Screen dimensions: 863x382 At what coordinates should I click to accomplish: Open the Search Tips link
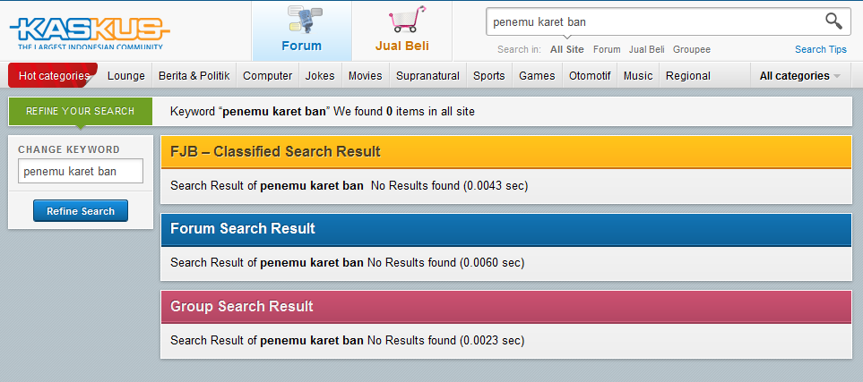pos(821,49)
